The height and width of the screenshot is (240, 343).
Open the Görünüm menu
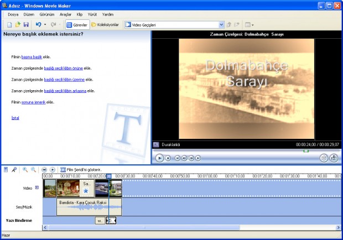(47, 14)
